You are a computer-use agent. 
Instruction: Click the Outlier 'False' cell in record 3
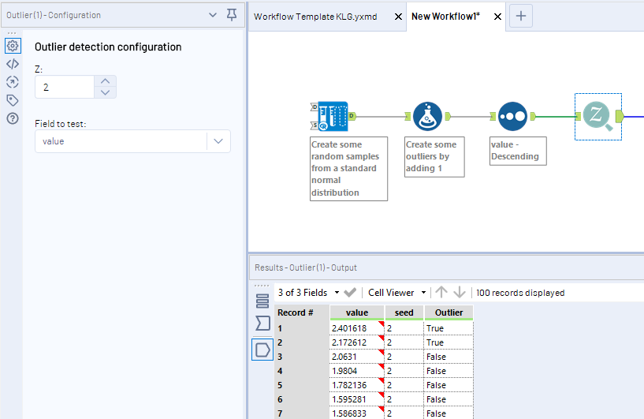[x=449, y=357]
